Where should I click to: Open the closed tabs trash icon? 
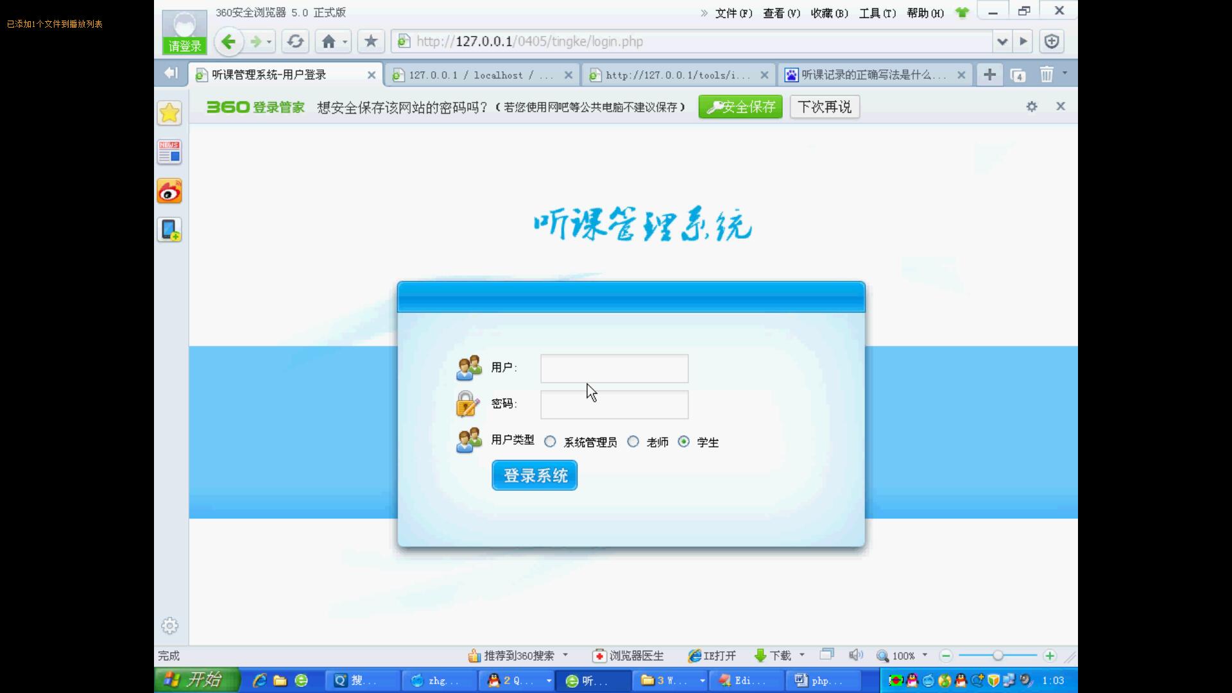(x=1047, y=74)
